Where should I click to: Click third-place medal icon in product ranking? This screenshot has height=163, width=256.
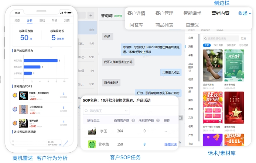(x=15, y=122)
